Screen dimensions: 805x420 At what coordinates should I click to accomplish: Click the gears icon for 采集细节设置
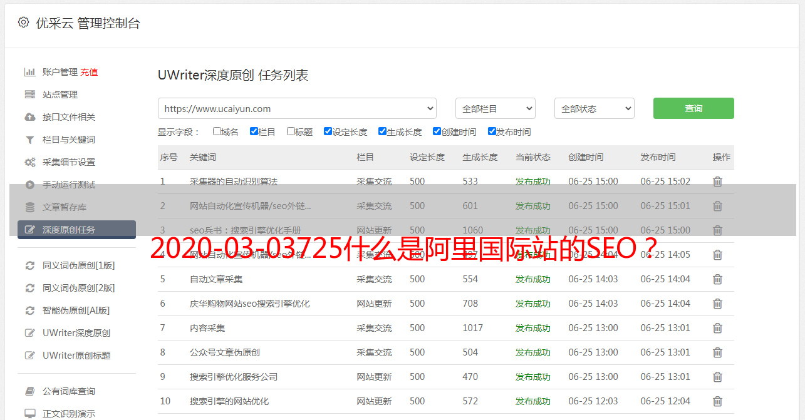tap(29, 162)
